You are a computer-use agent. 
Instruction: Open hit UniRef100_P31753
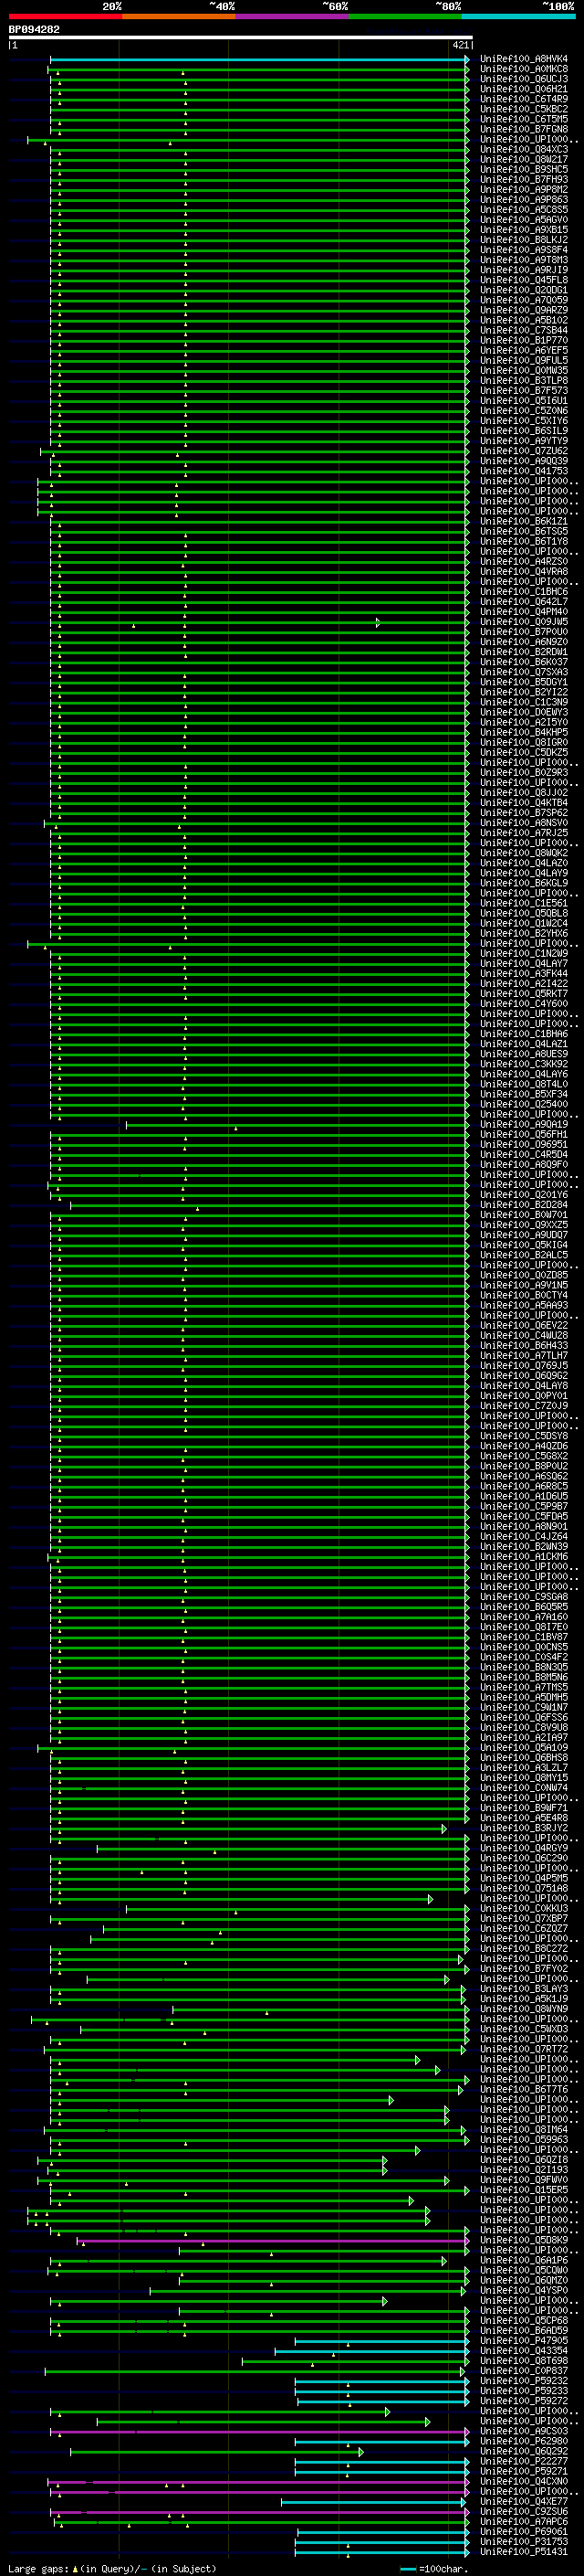(x=524, y=2541)
